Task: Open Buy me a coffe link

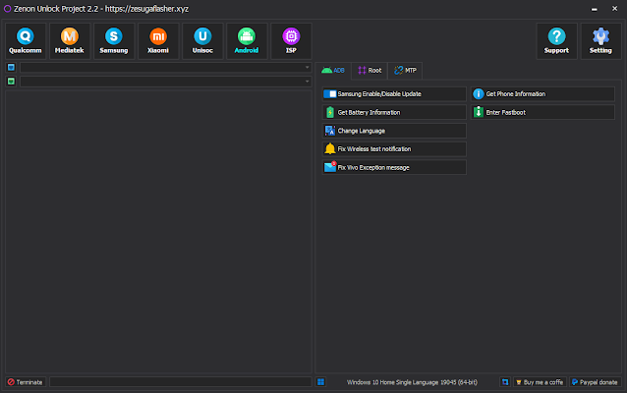Action: [540, 382]
